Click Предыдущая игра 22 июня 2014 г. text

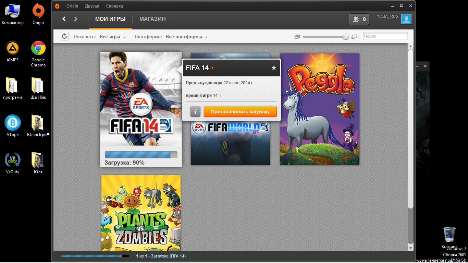click(219, 83)
